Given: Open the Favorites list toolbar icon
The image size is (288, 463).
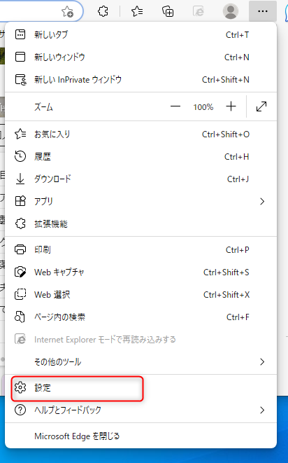Looking at the screenshot, I should [x=137, y=11].
